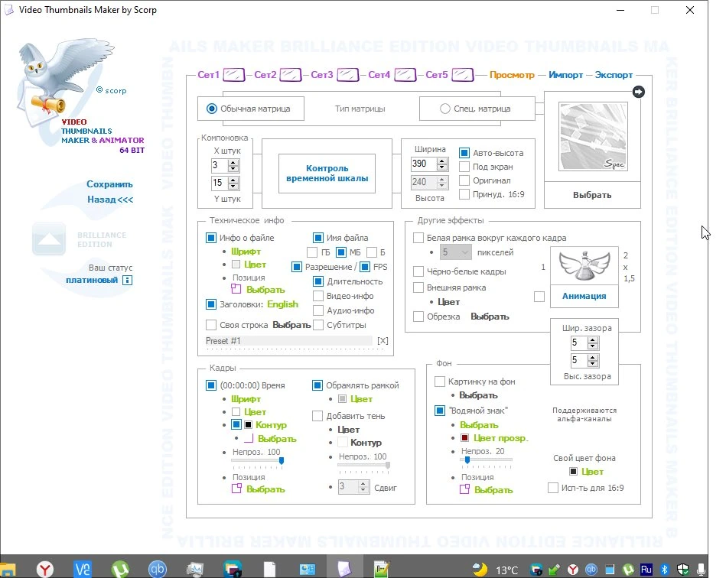Click the Сет5 preset icon
The width and height of the screenshot is (726, 578).
pyautogui.click(x=463, y=74)
